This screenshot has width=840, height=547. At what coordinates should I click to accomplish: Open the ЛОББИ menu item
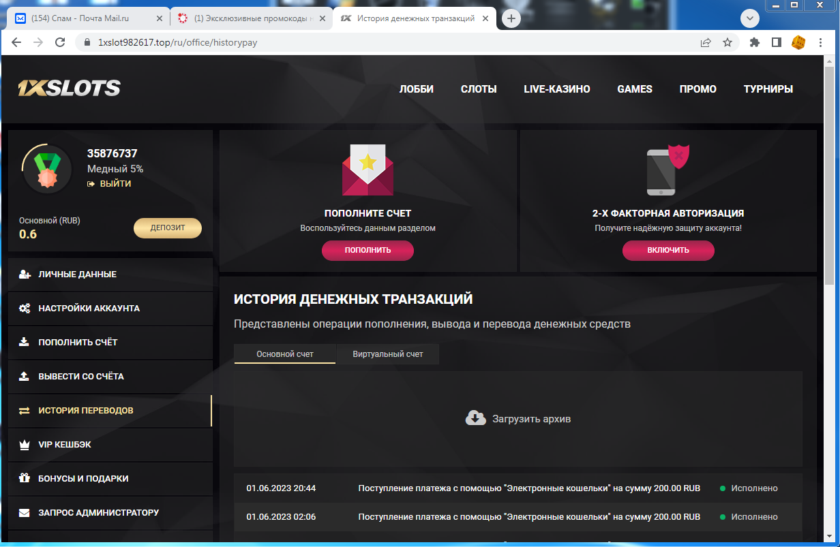[417, 89]
